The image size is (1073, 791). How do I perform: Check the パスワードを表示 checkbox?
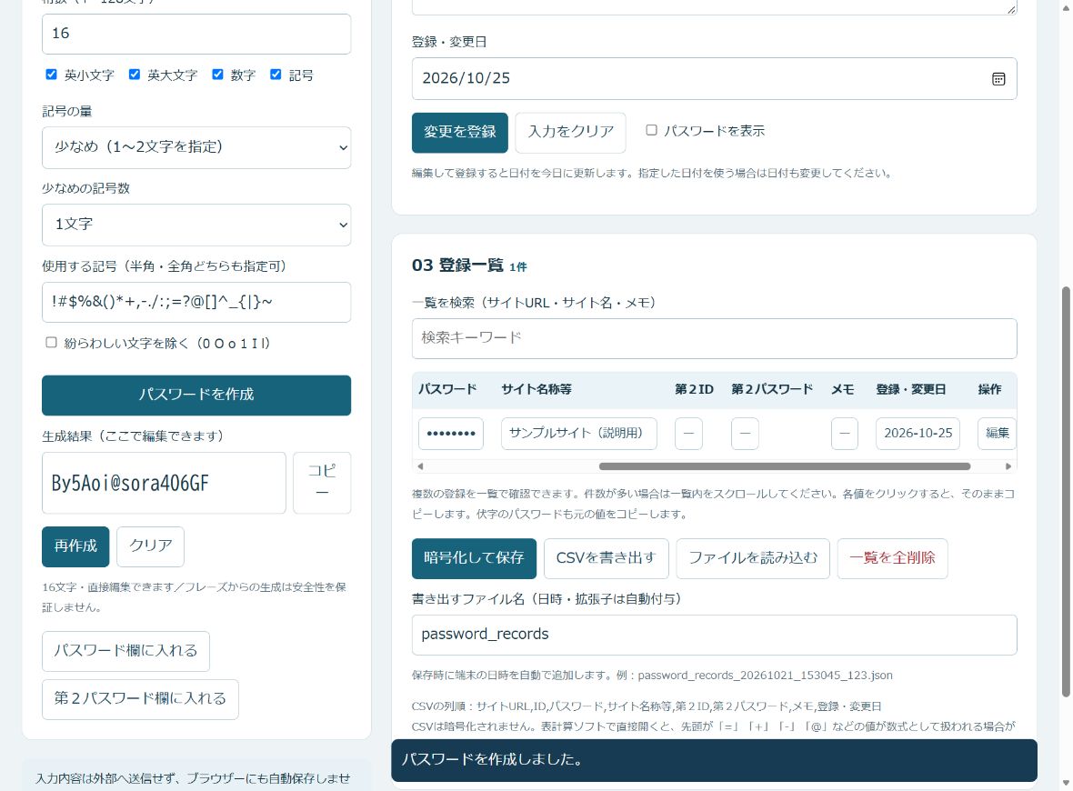click(651, 130)
